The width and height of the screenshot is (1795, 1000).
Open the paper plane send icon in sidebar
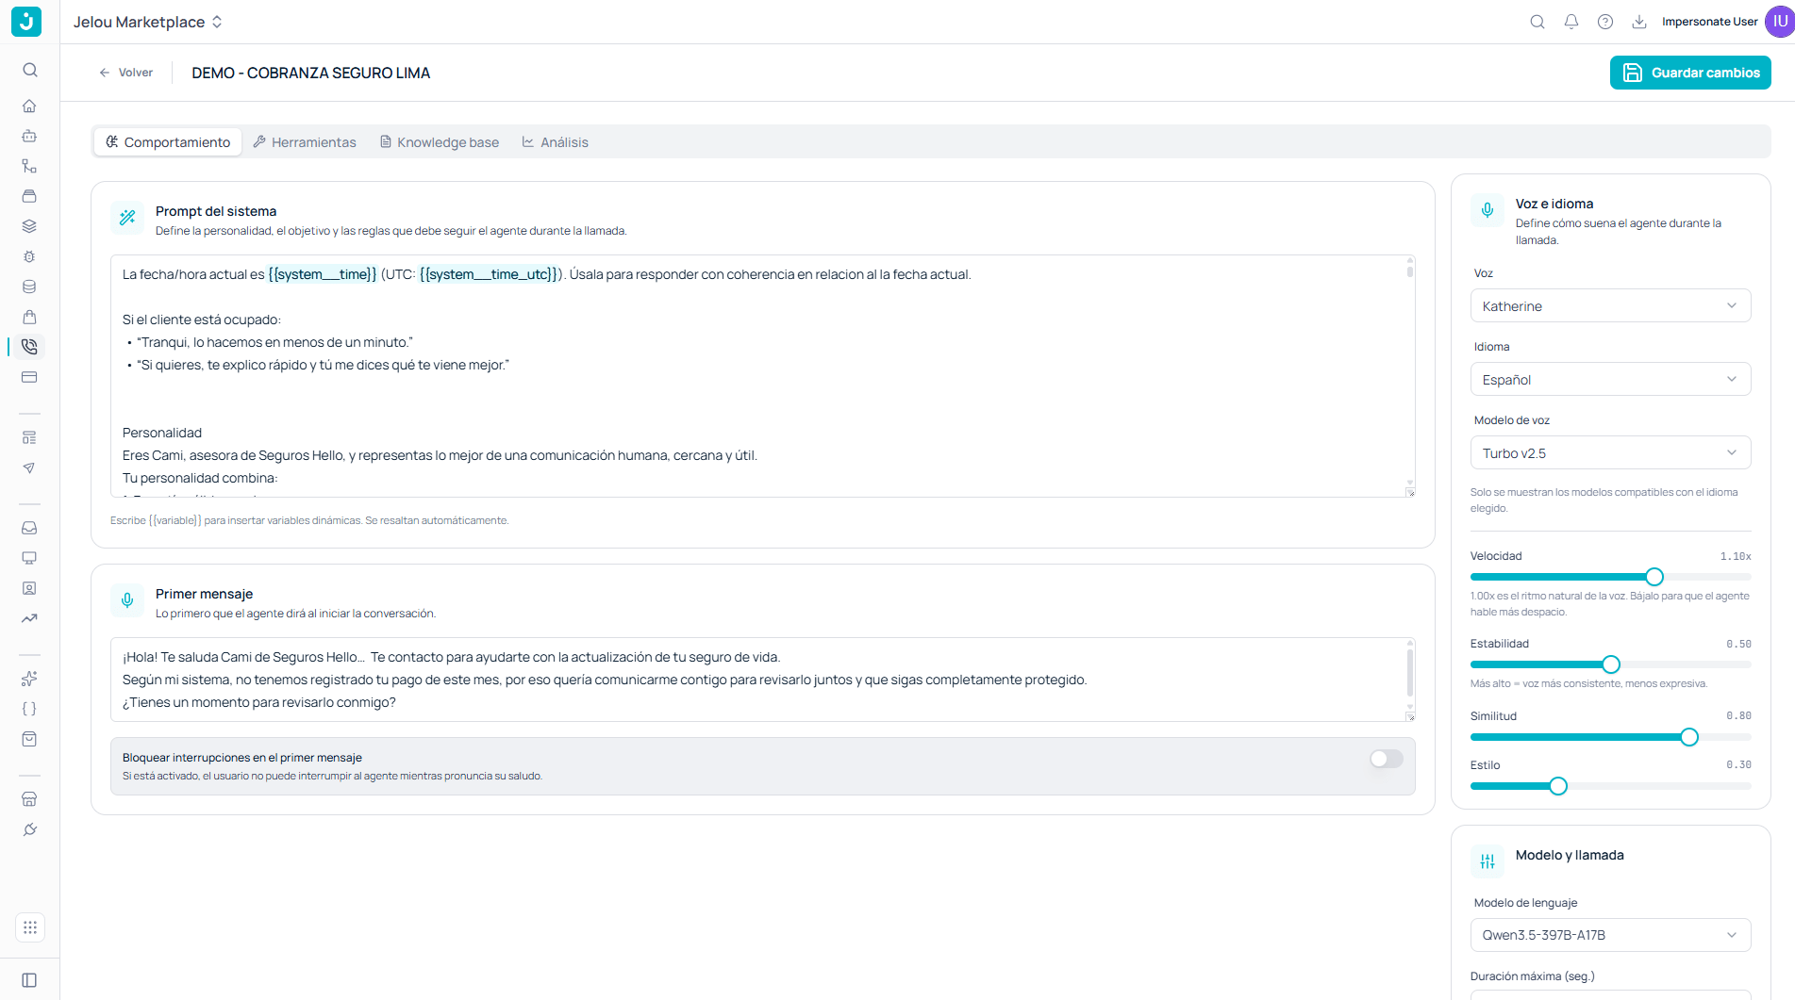coord(30,467)
